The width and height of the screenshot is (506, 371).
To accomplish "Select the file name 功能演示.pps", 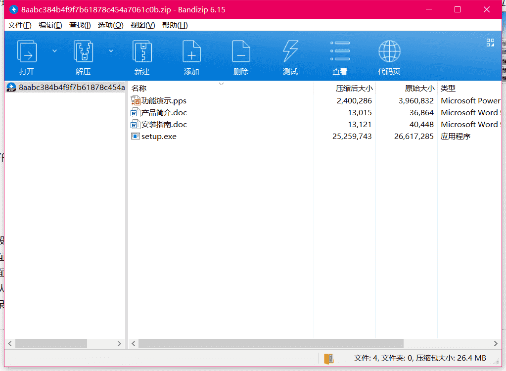I will 164,100.
